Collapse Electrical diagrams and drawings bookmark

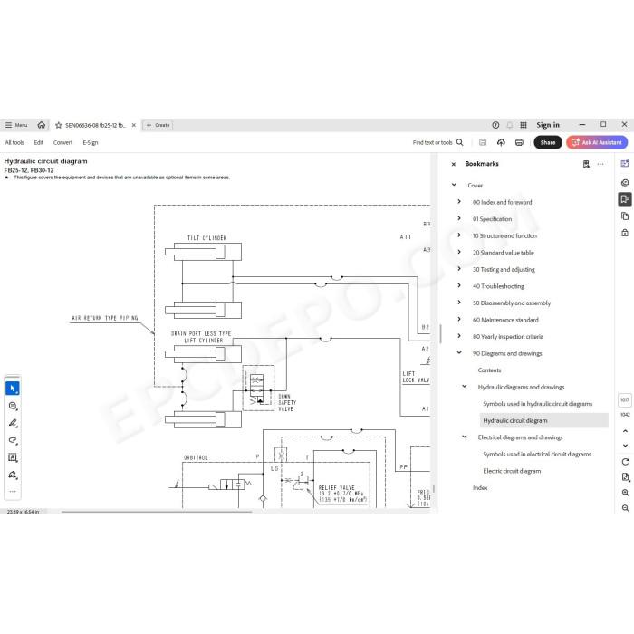pyautogui.click(x=464, y=437)
